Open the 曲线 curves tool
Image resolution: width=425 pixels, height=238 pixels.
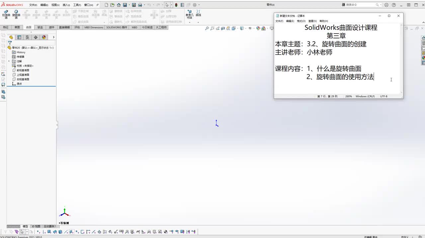[198, 13]
